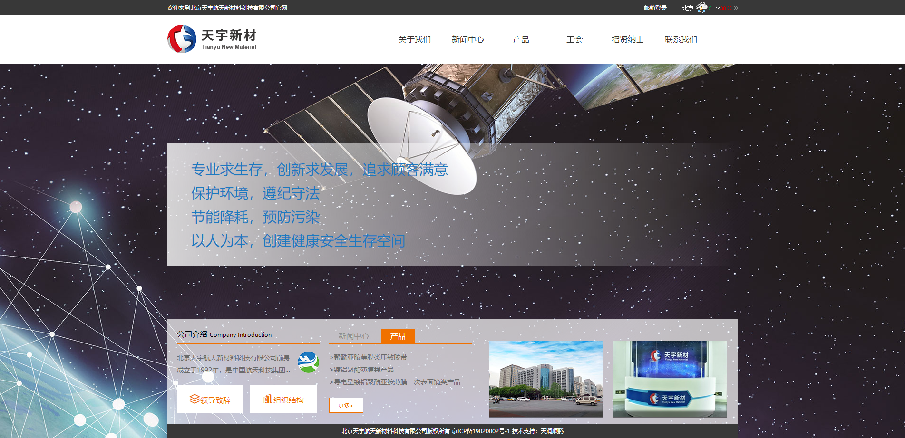The image size is (905, 438).
Task: Click the slogan line 以人为本，创建健康安全生存空间
Action: [298, 241]
